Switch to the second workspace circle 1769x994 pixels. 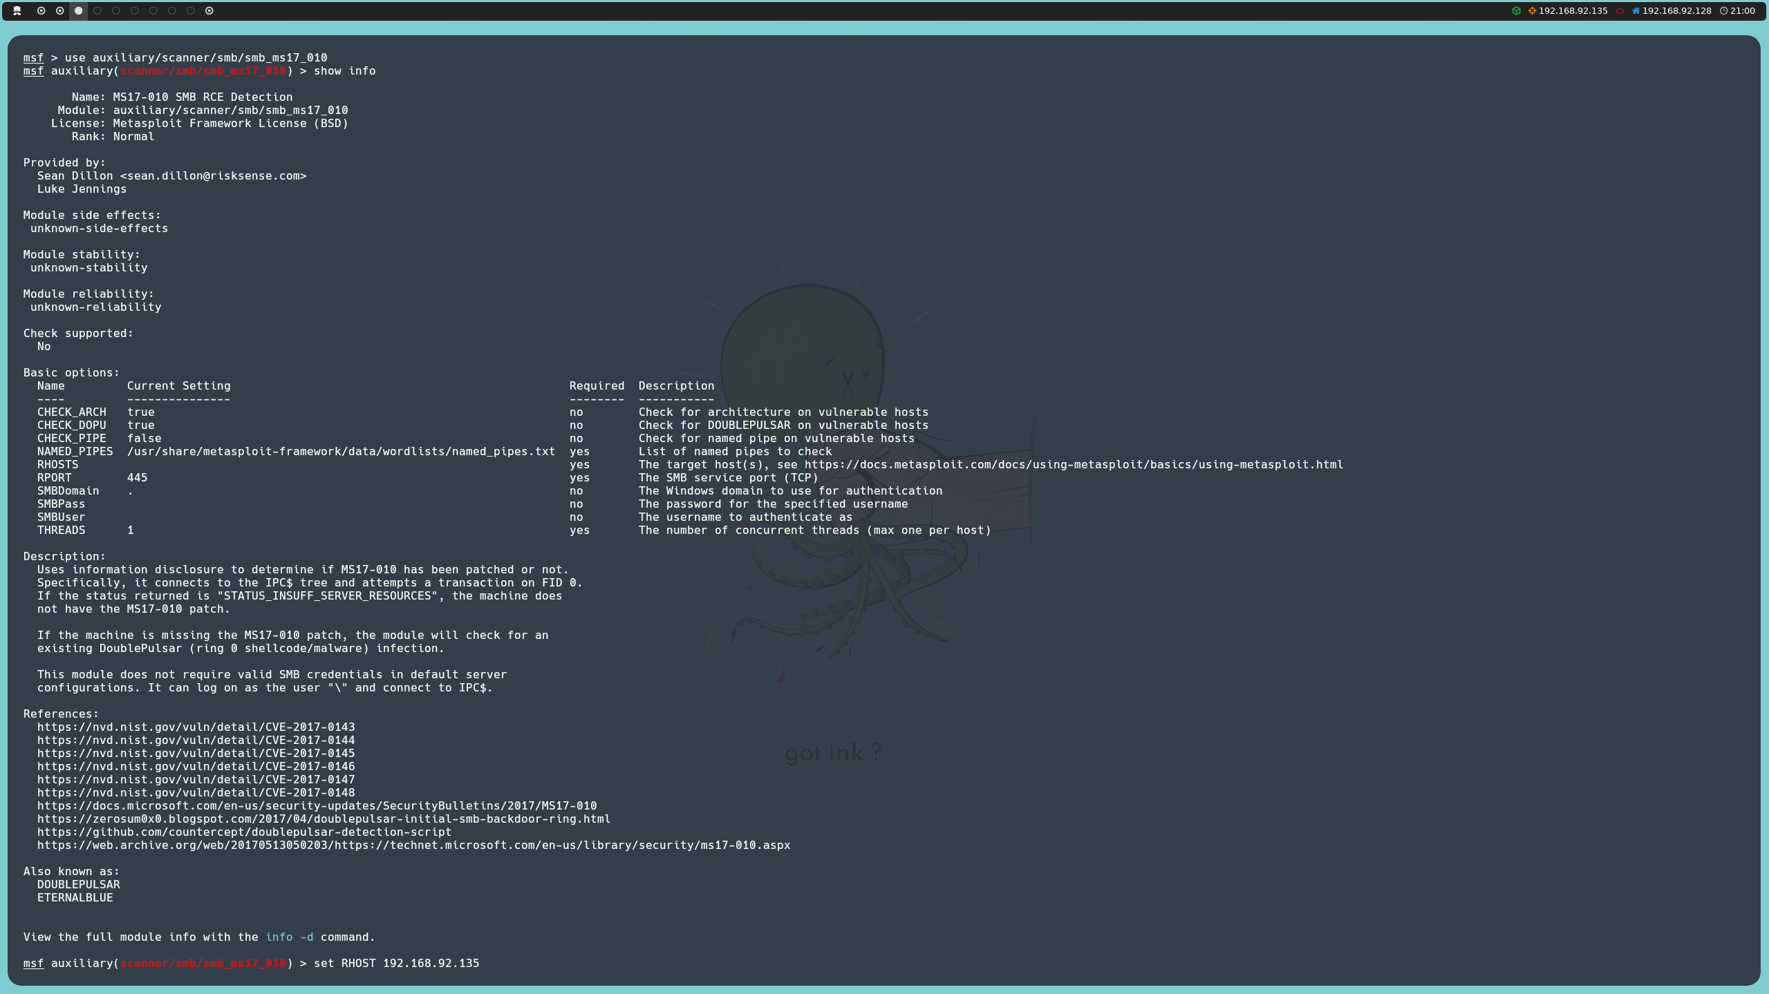click(60, 10)
